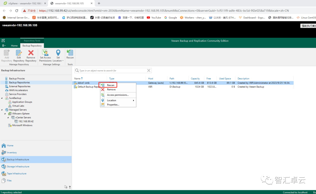Open Properties from the context menu
Viewport: 316px width, 194px height.
coord(113,104)
